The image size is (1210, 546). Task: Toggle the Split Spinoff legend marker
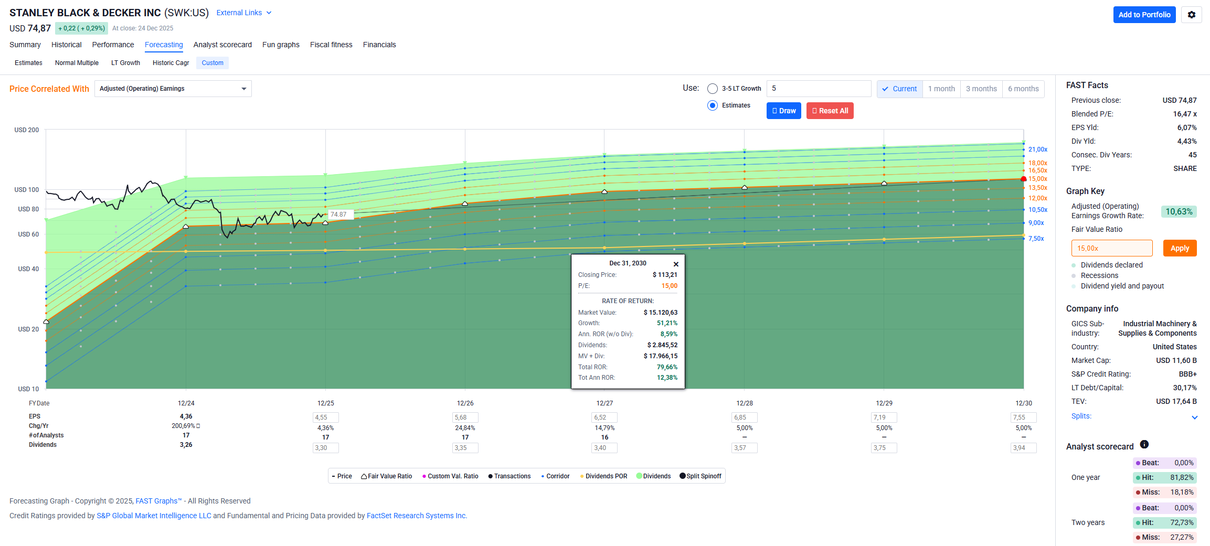[683, 476]
